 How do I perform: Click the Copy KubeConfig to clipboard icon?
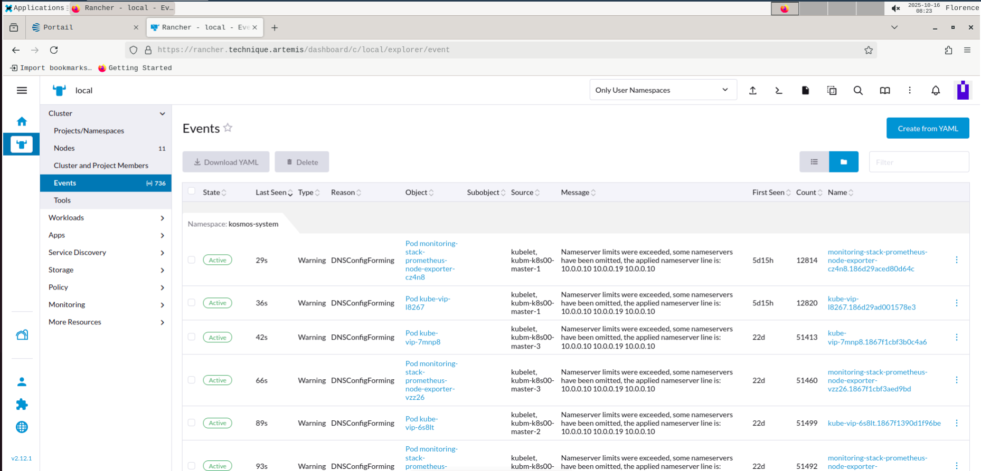point(832,91)
